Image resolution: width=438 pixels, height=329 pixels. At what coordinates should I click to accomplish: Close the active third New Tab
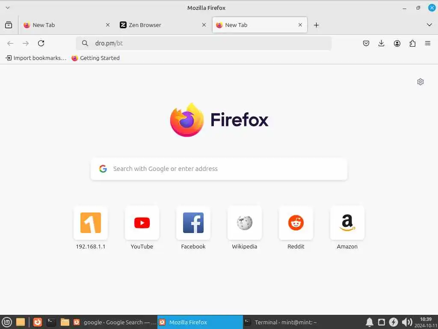(300, 25)
